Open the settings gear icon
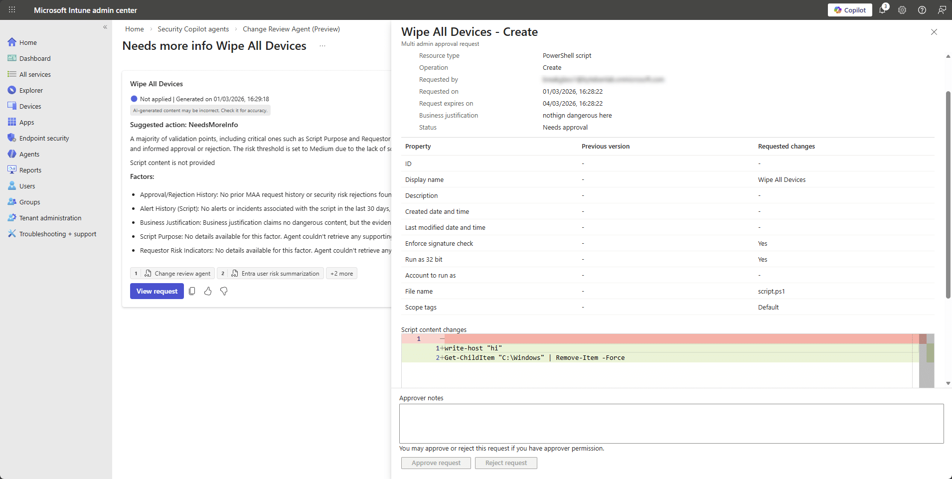The image size is (952, 479). pos(902,10)
